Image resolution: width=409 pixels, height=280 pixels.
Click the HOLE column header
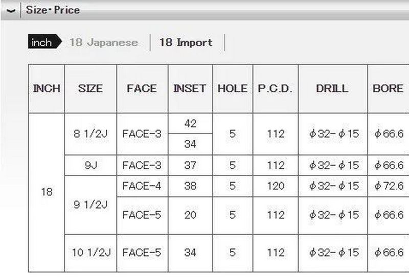tap(232, 88)
